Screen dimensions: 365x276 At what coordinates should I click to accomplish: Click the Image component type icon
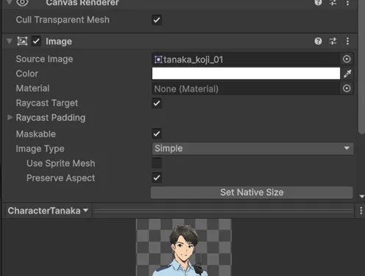point(22,41)
